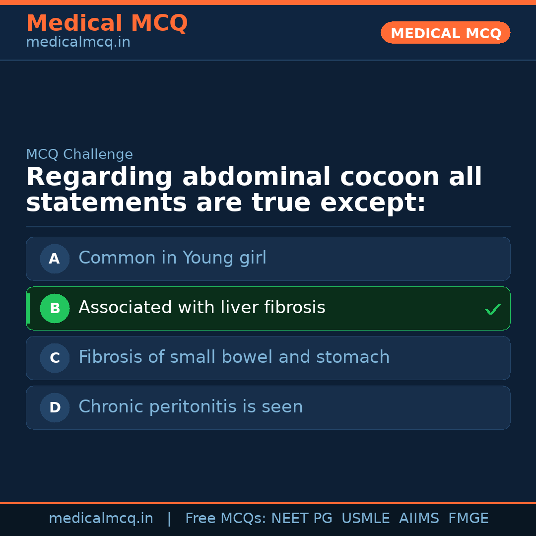Click 'Free MCQs:' text in the footer

click(x=226, y=519)
